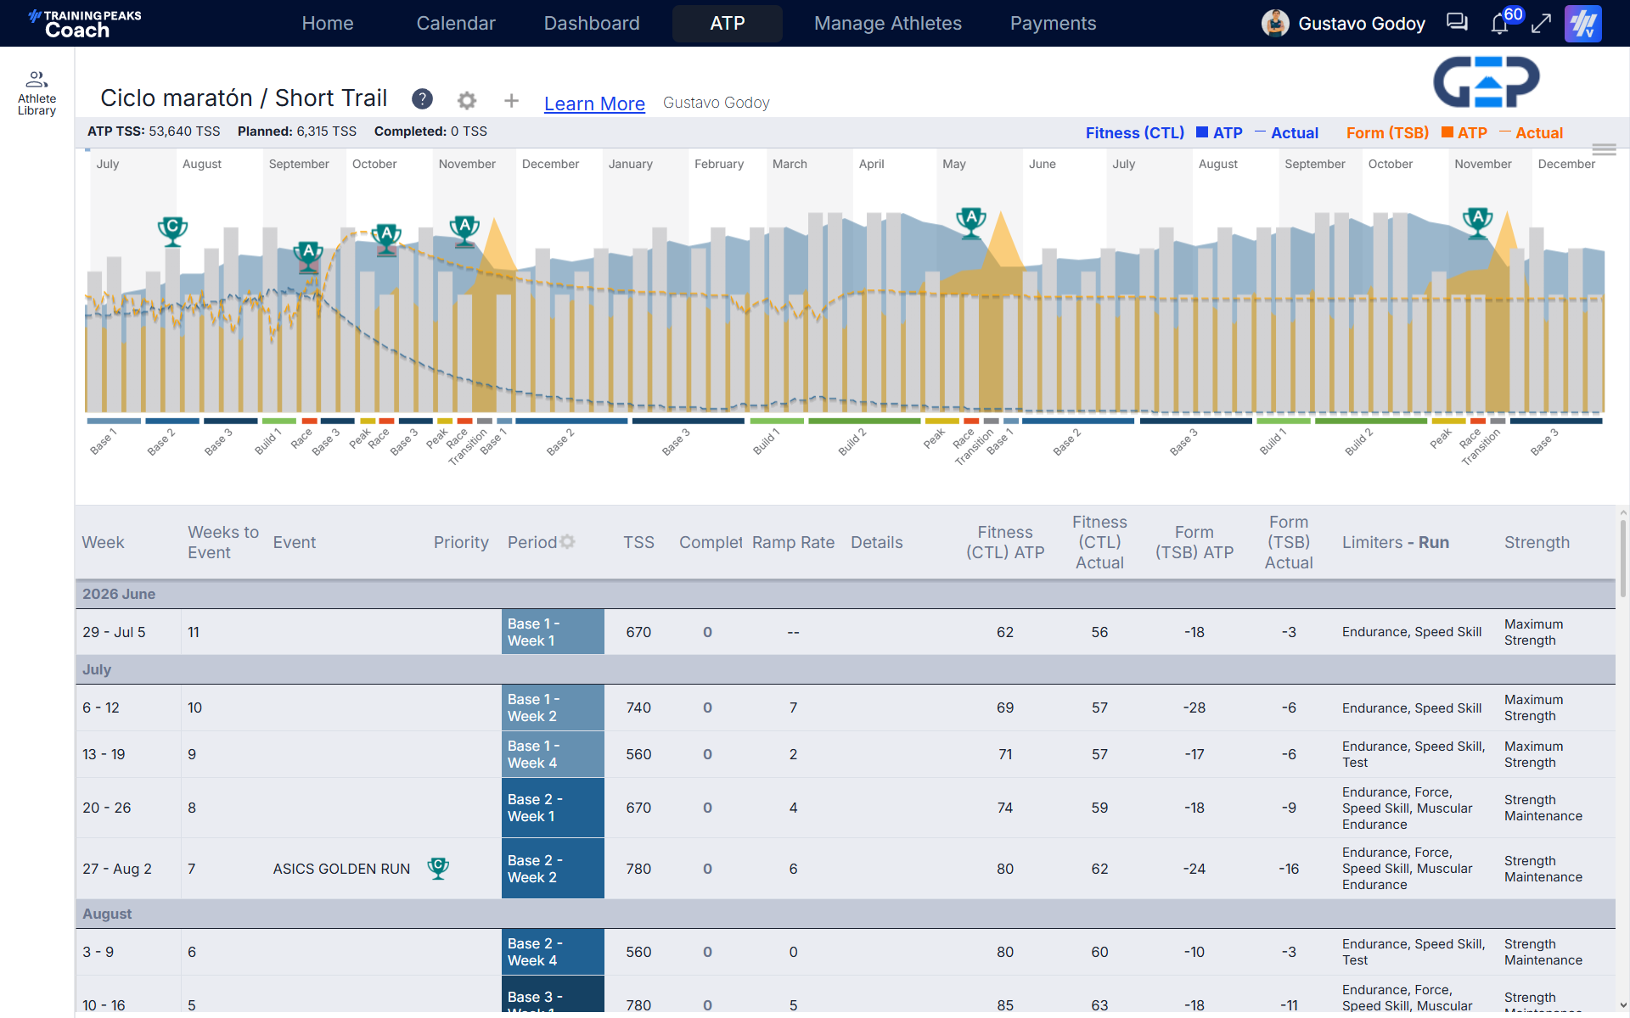Click the Ramp Rate column header
1630x1018 pixels.
(x=793, y=542)
